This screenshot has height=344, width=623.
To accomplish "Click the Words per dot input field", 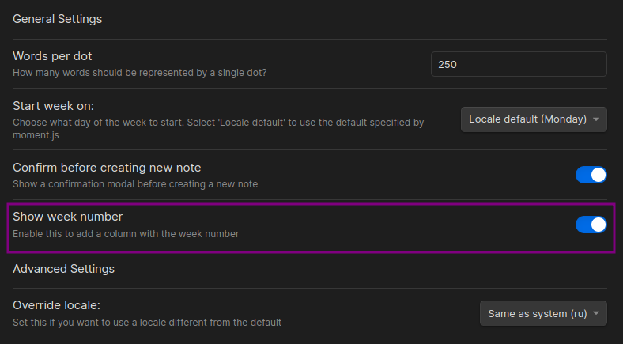I will coord(519,64).
